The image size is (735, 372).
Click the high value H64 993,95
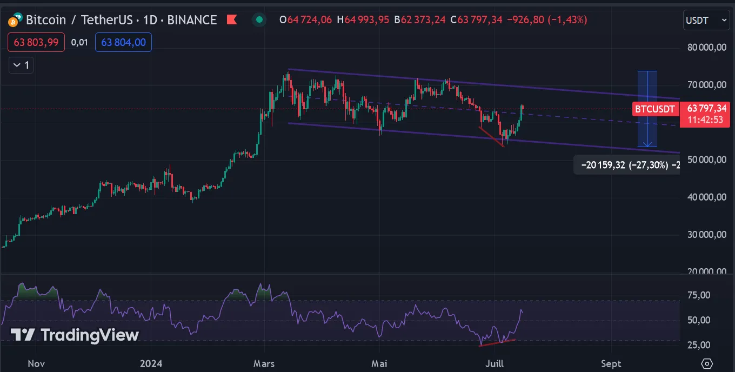click(x=362, y=20)
